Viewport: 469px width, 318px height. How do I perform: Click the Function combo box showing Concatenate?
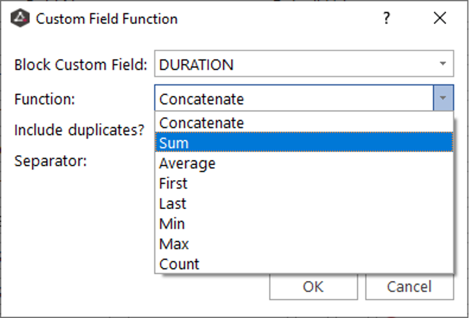tap(294, 99)
